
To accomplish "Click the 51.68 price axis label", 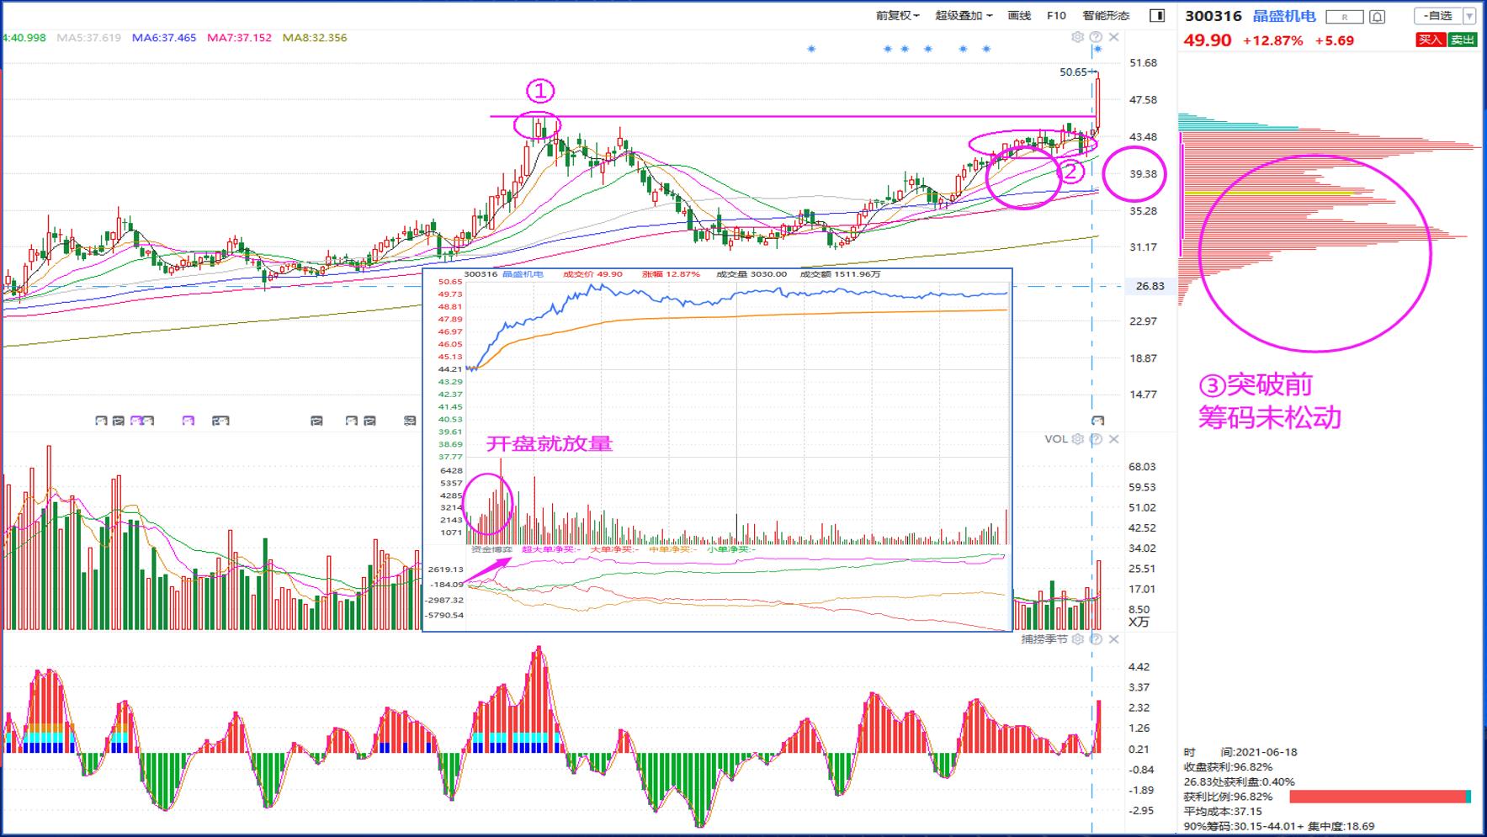I will 1143,63.
